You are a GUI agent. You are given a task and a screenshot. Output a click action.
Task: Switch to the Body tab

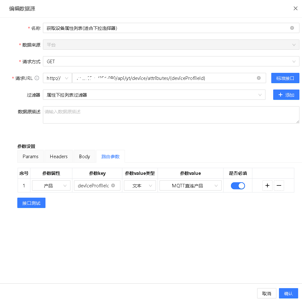pos(85,156)
